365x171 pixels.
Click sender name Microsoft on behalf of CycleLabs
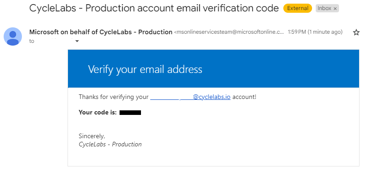coord(101,32)
